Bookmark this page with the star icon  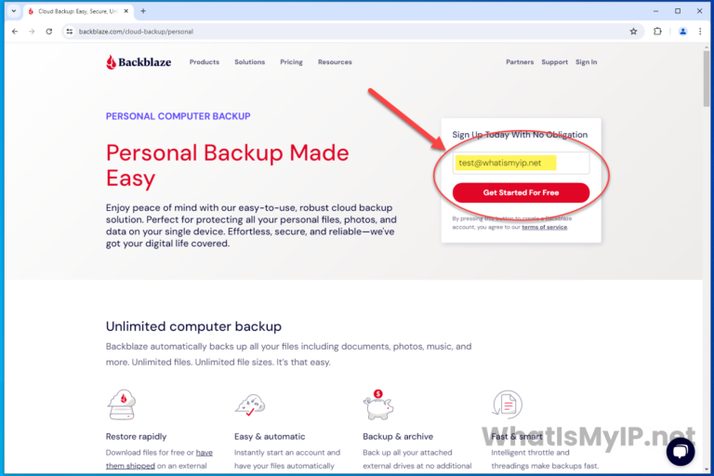tap(633, 32)
